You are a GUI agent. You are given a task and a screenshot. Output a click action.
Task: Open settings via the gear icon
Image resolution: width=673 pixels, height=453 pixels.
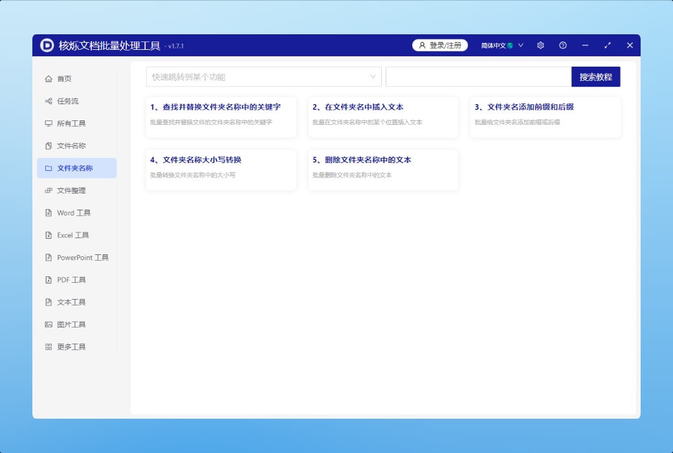(540, 45)
